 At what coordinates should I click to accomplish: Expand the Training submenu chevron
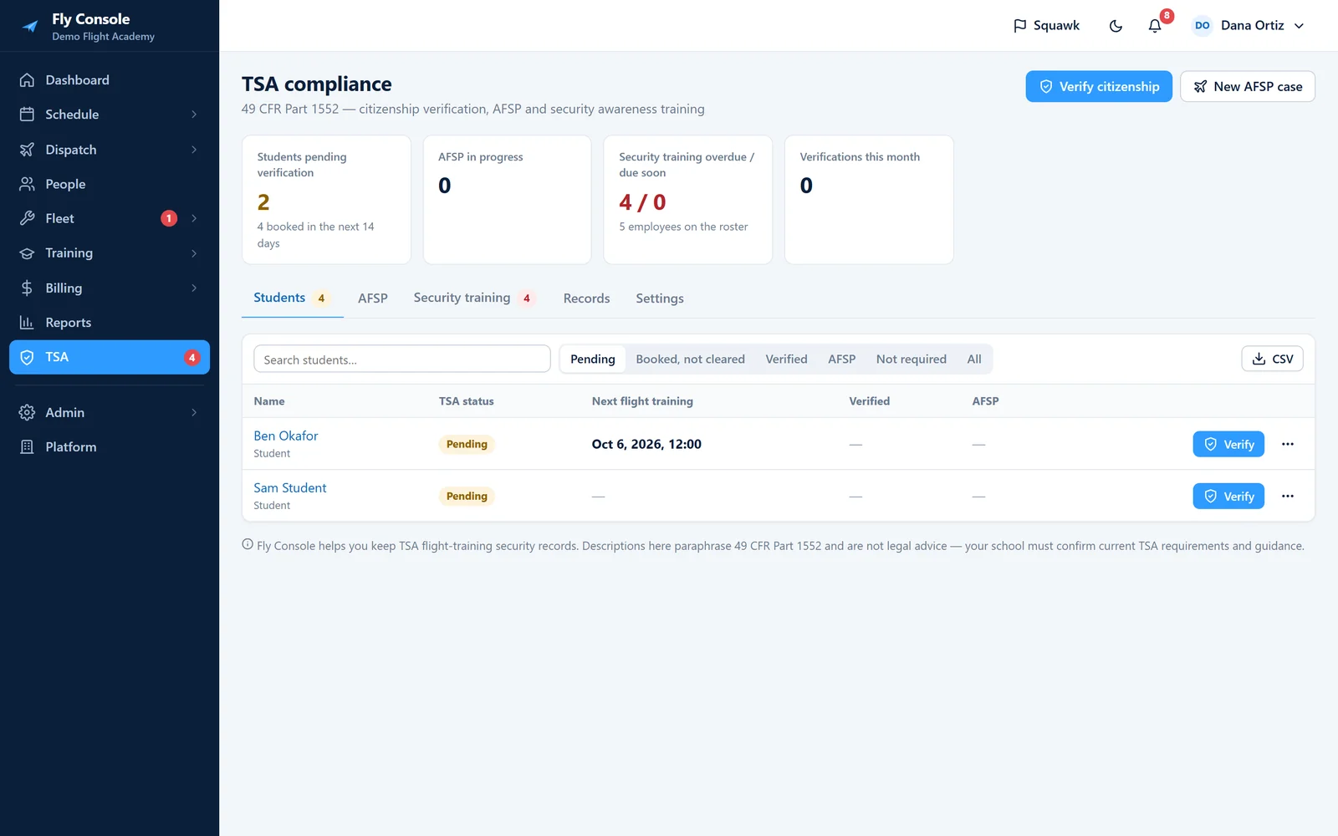[x=194, y=253]
